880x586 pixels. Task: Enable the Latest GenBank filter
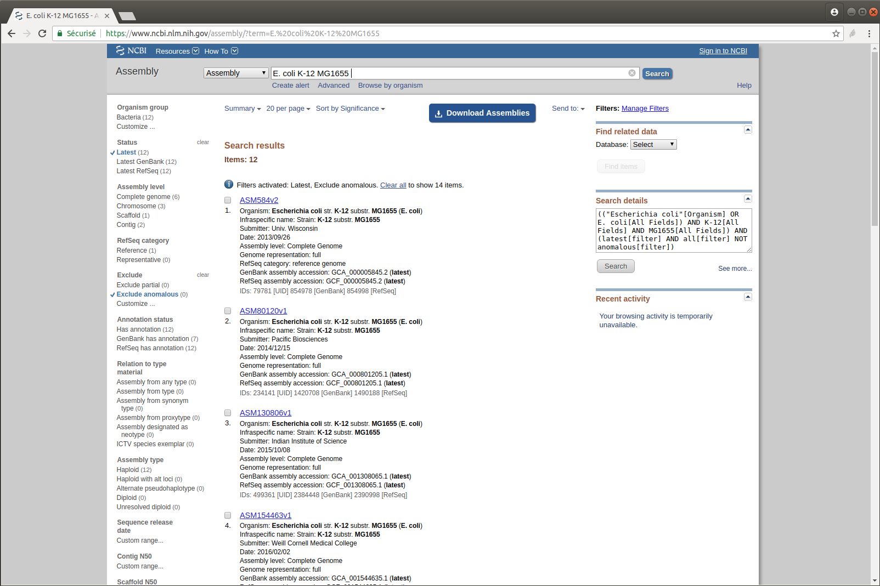click(140, 162)
